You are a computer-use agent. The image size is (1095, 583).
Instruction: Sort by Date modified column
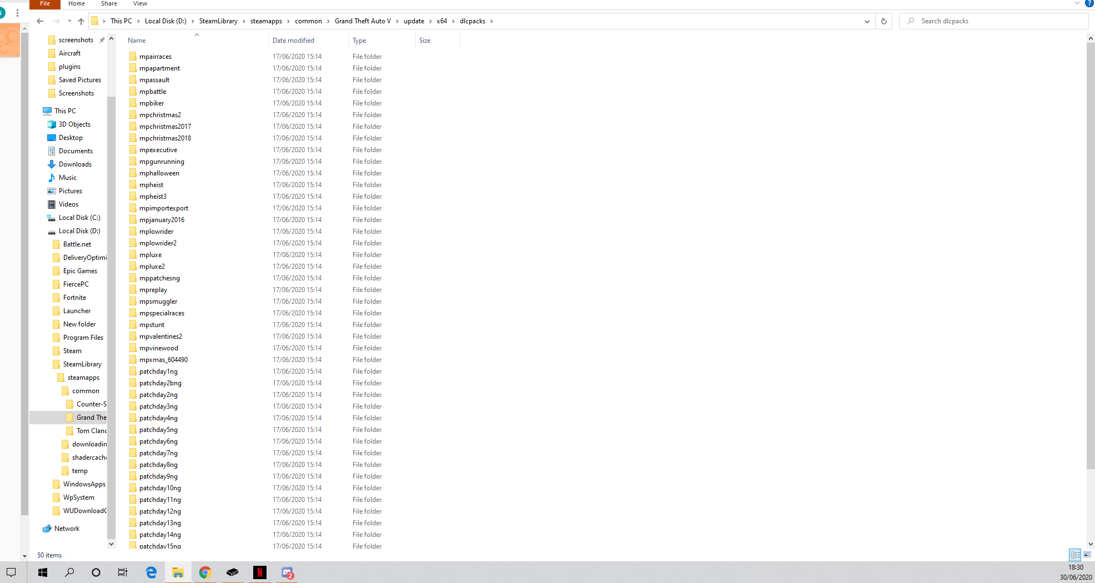(x=293, y=41)
